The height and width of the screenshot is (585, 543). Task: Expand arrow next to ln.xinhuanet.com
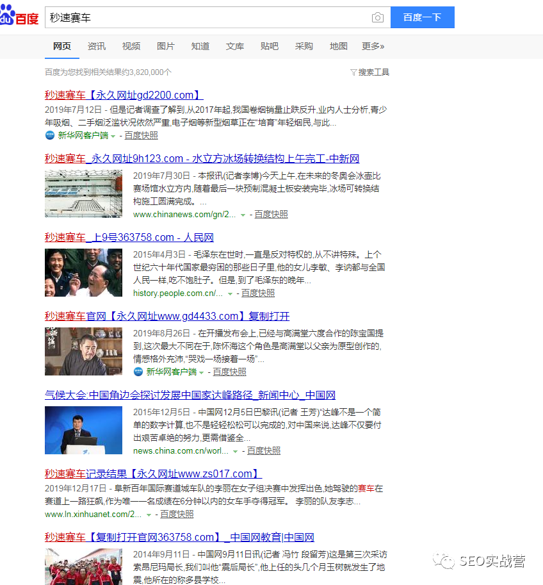tap(149, 515)
